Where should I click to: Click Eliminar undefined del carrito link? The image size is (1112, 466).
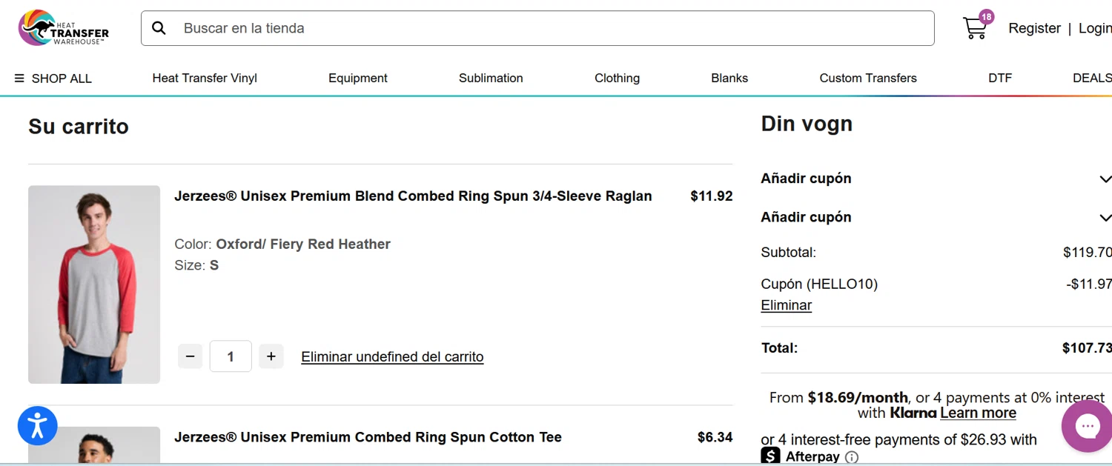click(392, 356)
